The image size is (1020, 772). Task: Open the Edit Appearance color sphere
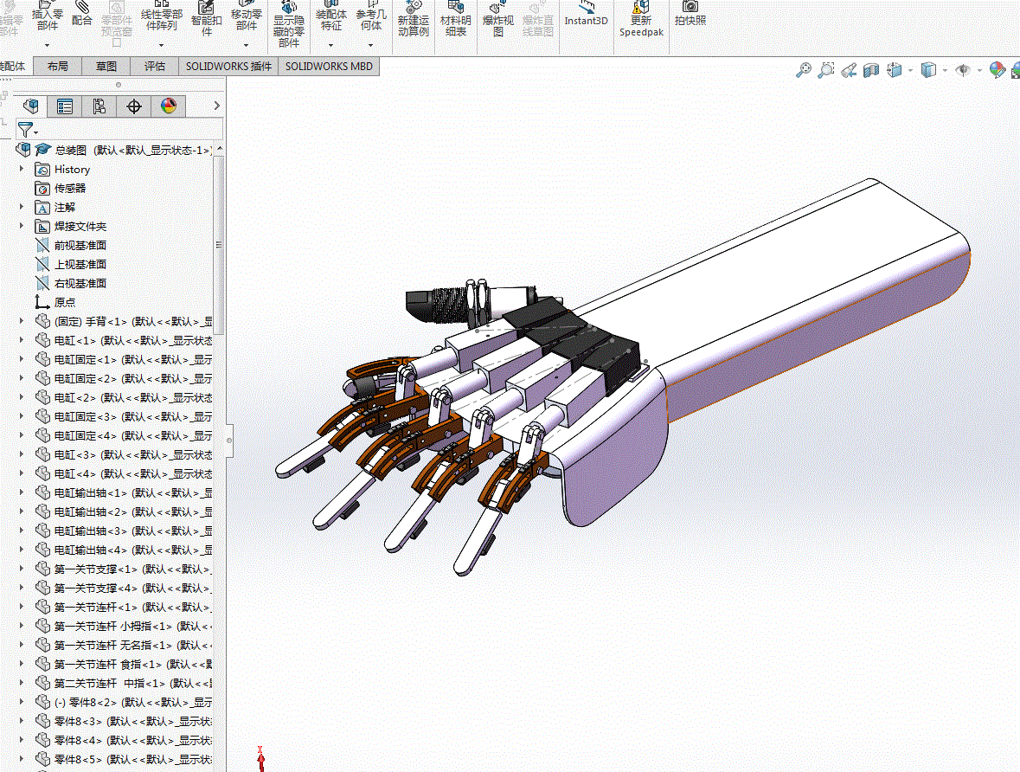pos(997,70)
